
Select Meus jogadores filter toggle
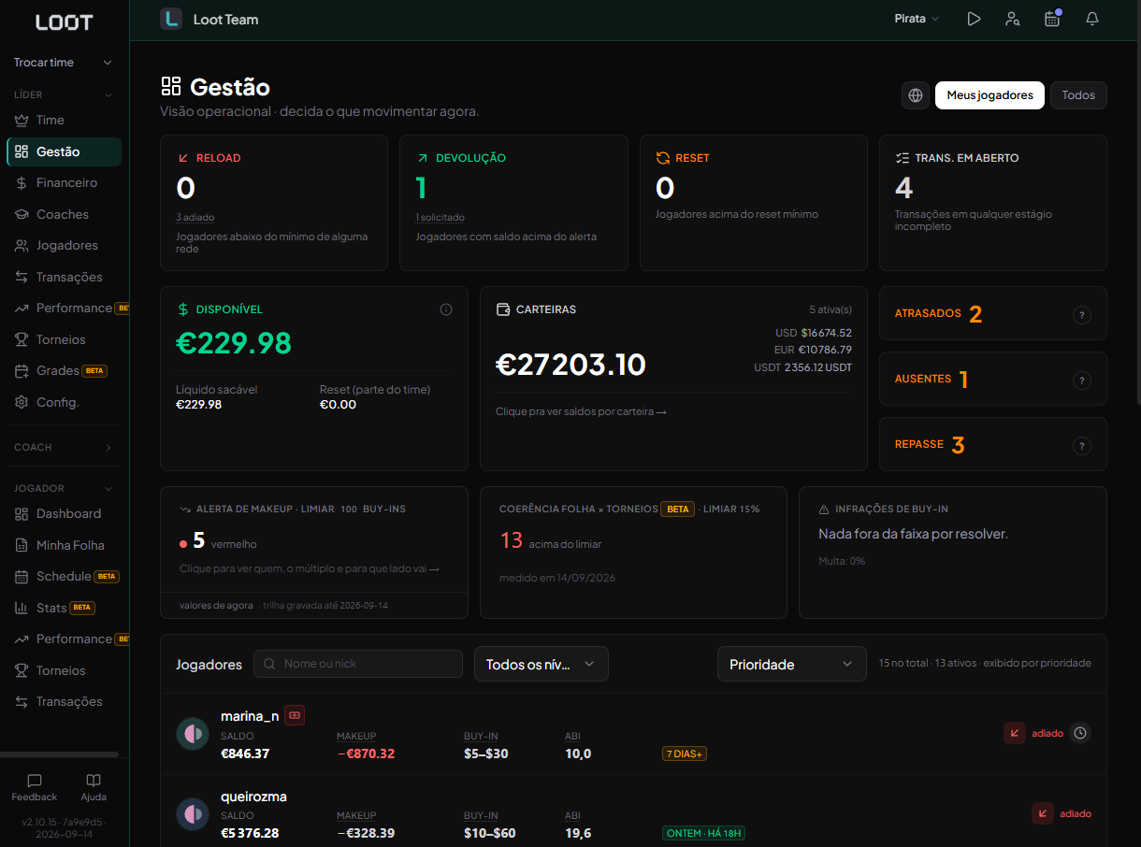pyautogui.click(x=989, y=95)
